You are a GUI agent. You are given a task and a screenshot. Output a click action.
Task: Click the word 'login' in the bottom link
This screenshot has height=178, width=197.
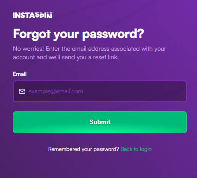(146, 149)
